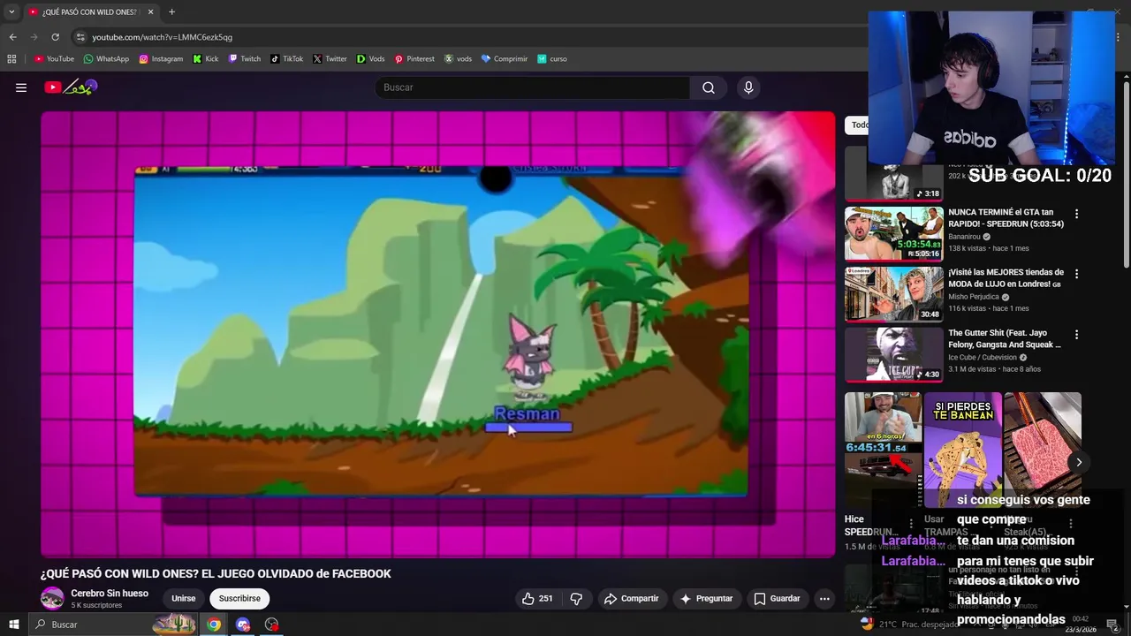Open tab search dropdown arrow
1131x636 pixels.
pos(11,11)
